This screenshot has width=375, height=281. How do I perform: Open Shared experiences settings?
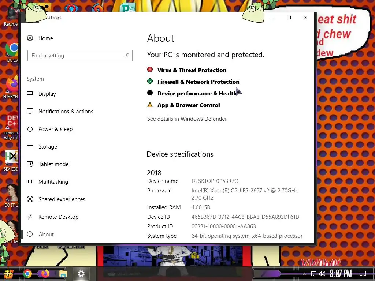point(62,199)
